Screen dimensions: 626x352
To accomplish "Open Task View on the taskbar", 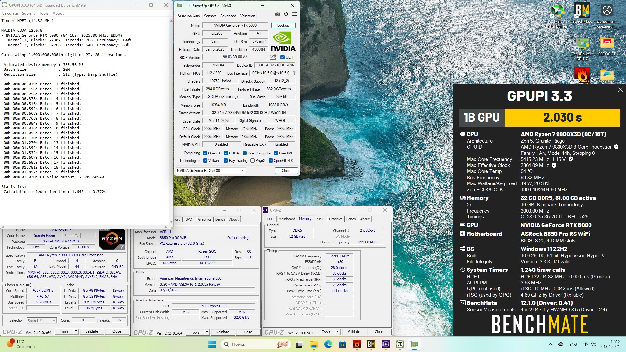I will [x=299, y=344].
